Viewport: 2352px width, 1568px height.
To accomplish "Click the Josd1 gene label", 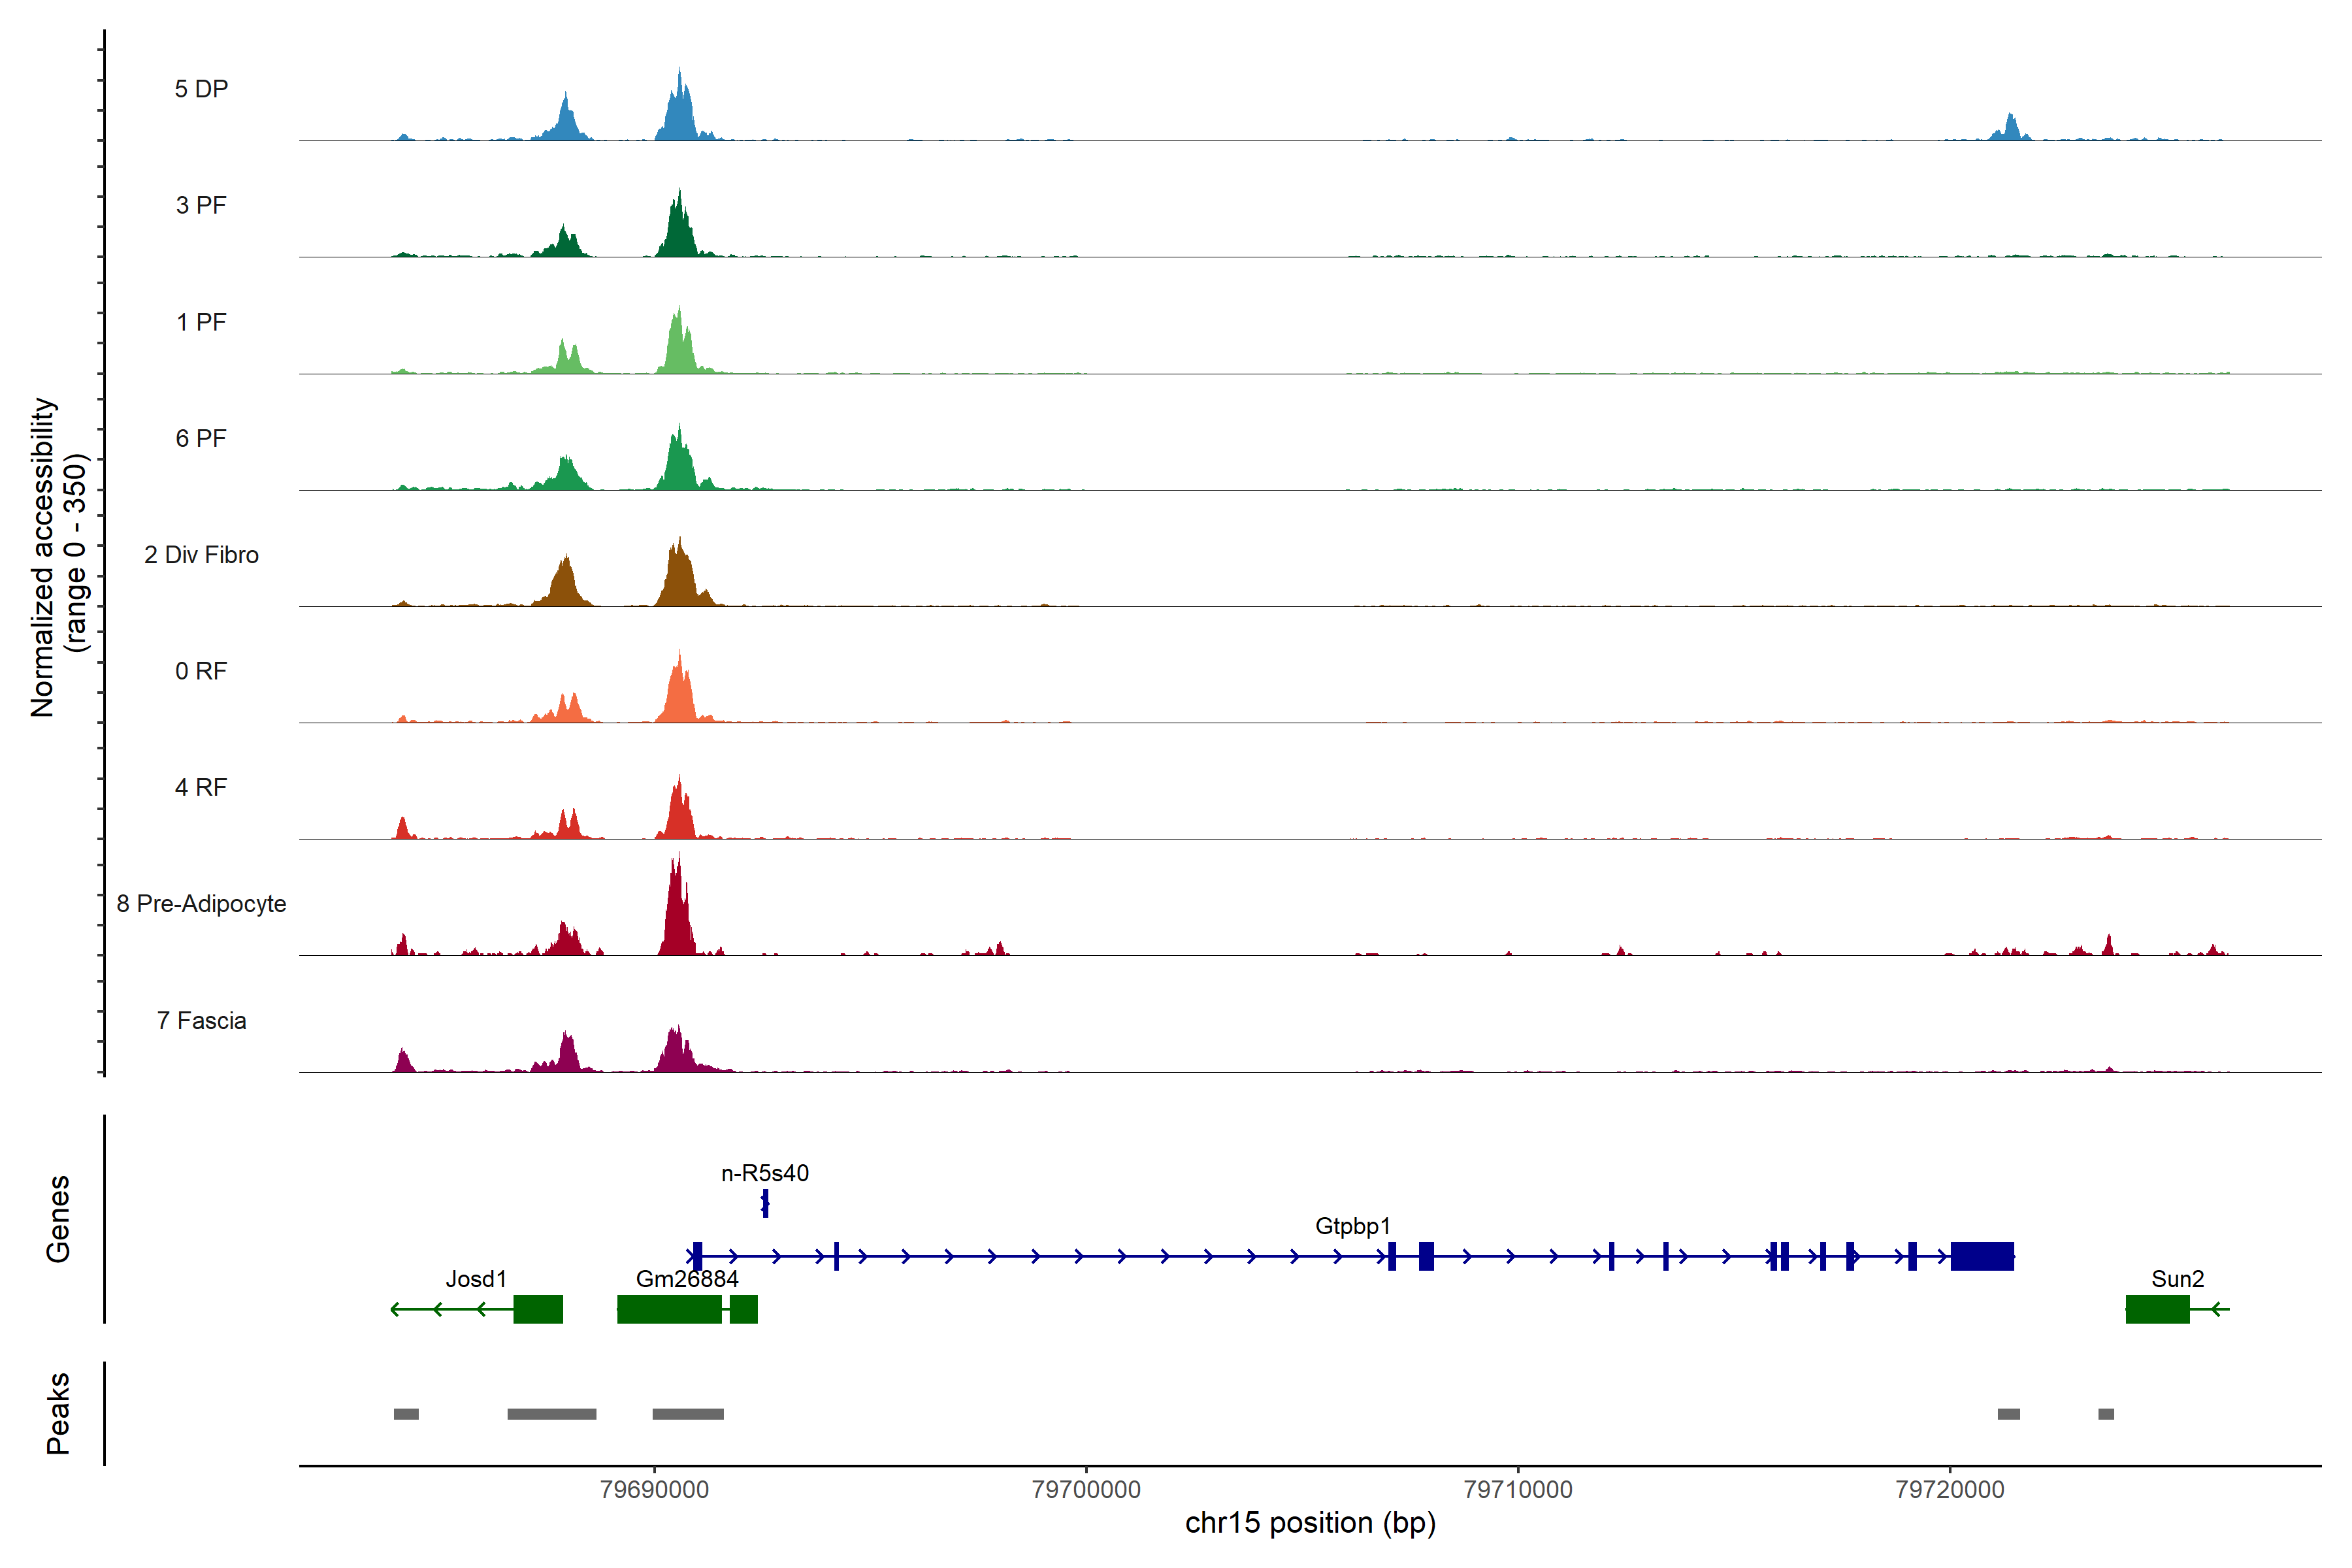I will click(x=476, y=1279).
